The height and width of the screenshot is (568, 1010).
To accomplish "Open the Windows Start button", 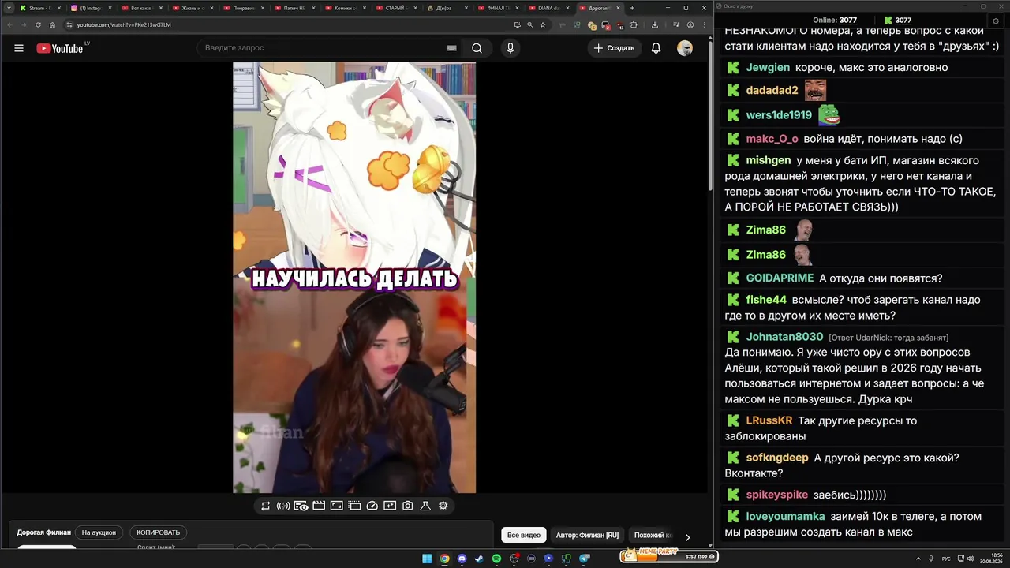I will (x=427, y=558).
